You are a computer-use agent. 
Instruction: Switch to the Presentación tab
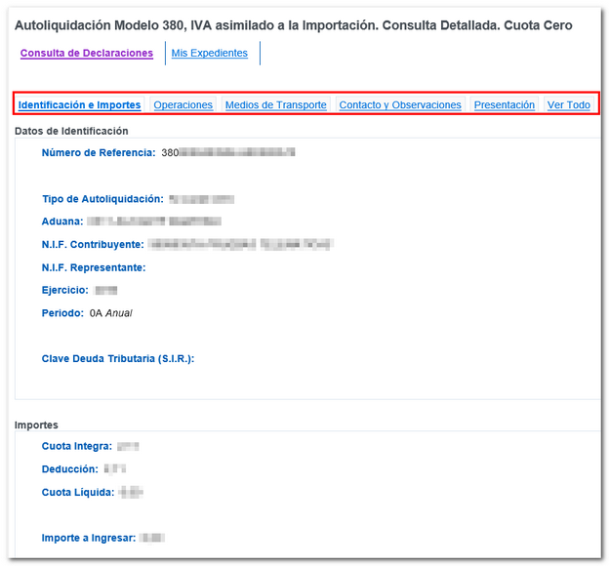(x=505, y=105)
